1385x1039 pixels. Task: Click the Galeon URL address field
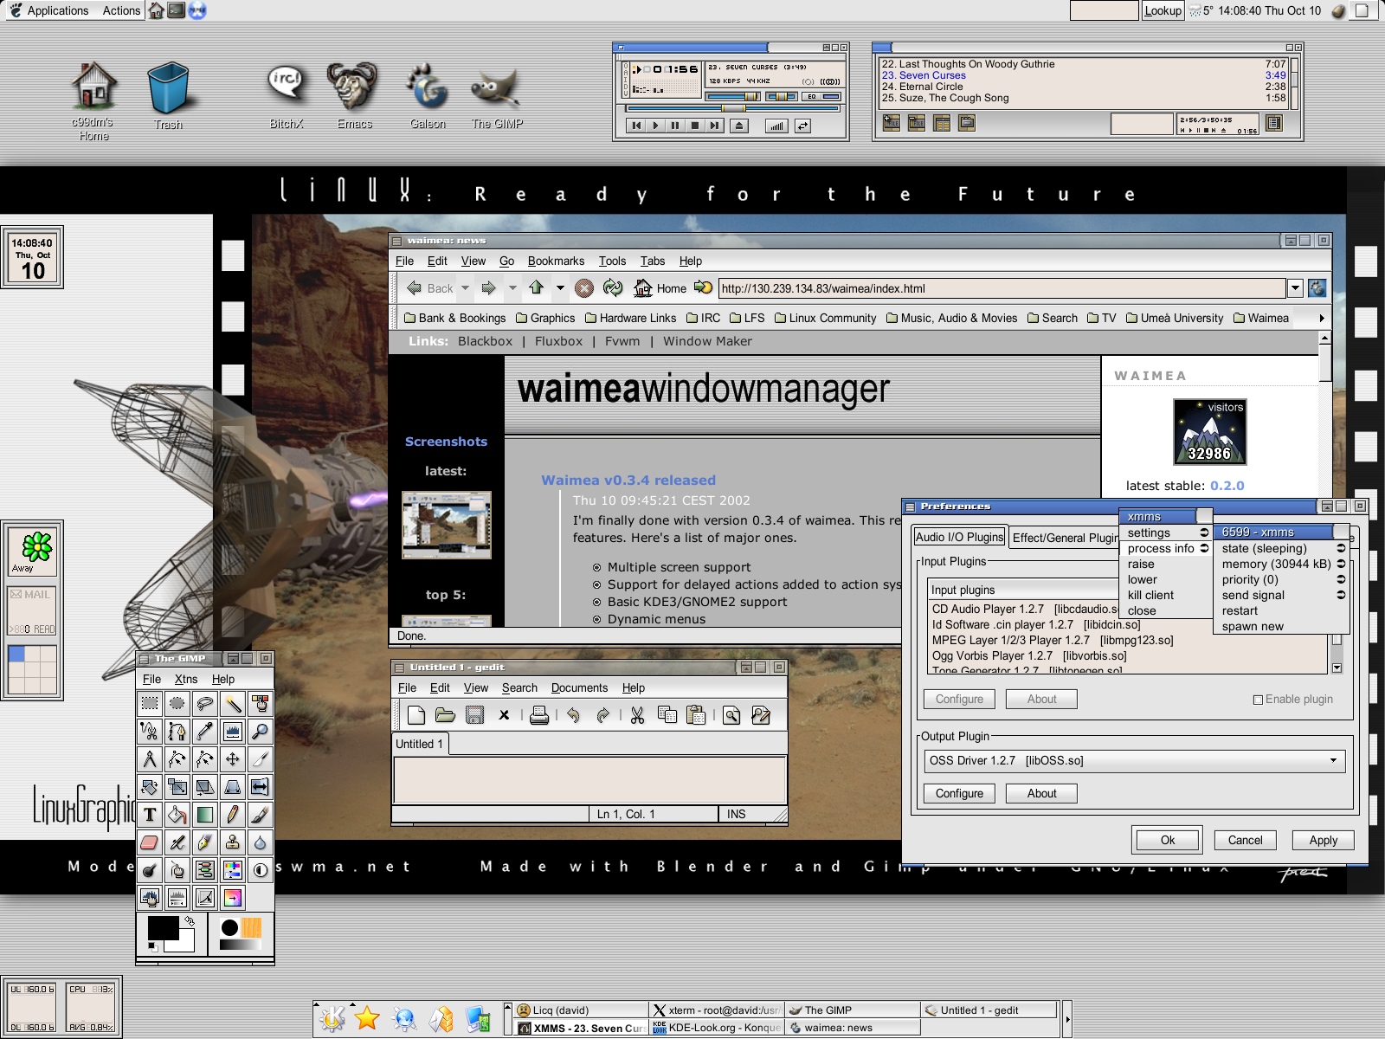click(x=1002, y=288)
